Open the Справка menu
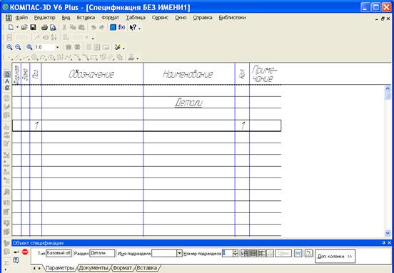394x273 pixels. (203, 18)
